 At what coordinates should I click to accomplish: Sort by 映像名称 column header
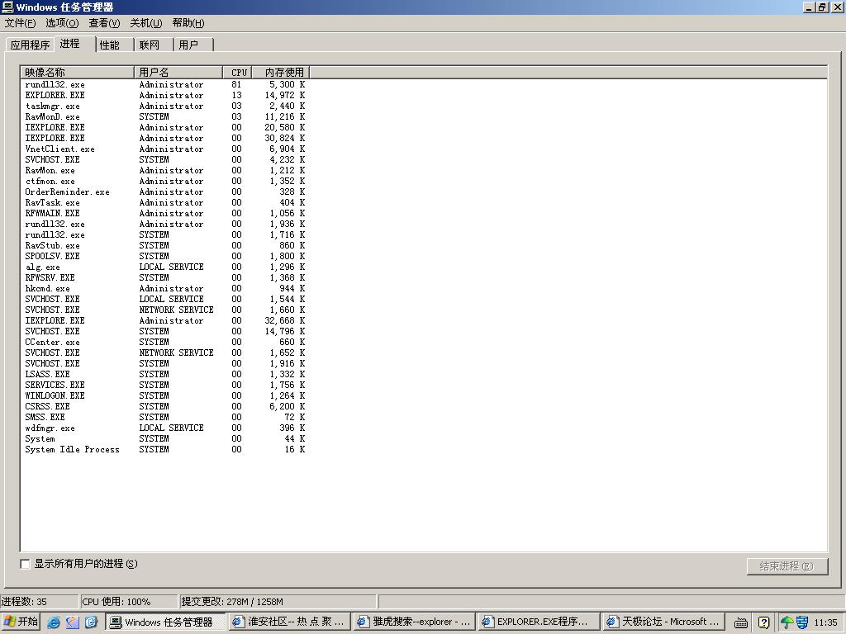click(x=77, y=73)
